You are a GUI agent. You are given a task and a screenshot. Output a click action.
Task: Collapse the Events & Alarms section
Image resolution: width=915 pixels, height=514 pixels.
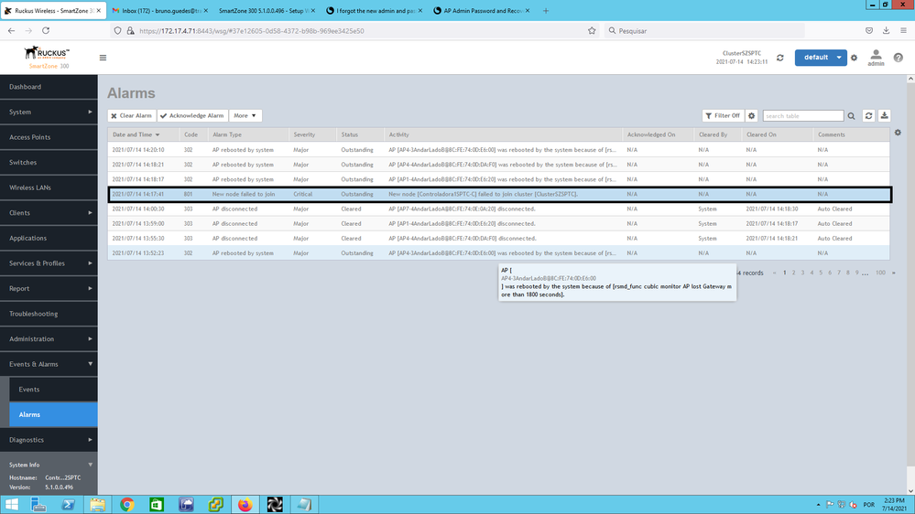point(49,364)
